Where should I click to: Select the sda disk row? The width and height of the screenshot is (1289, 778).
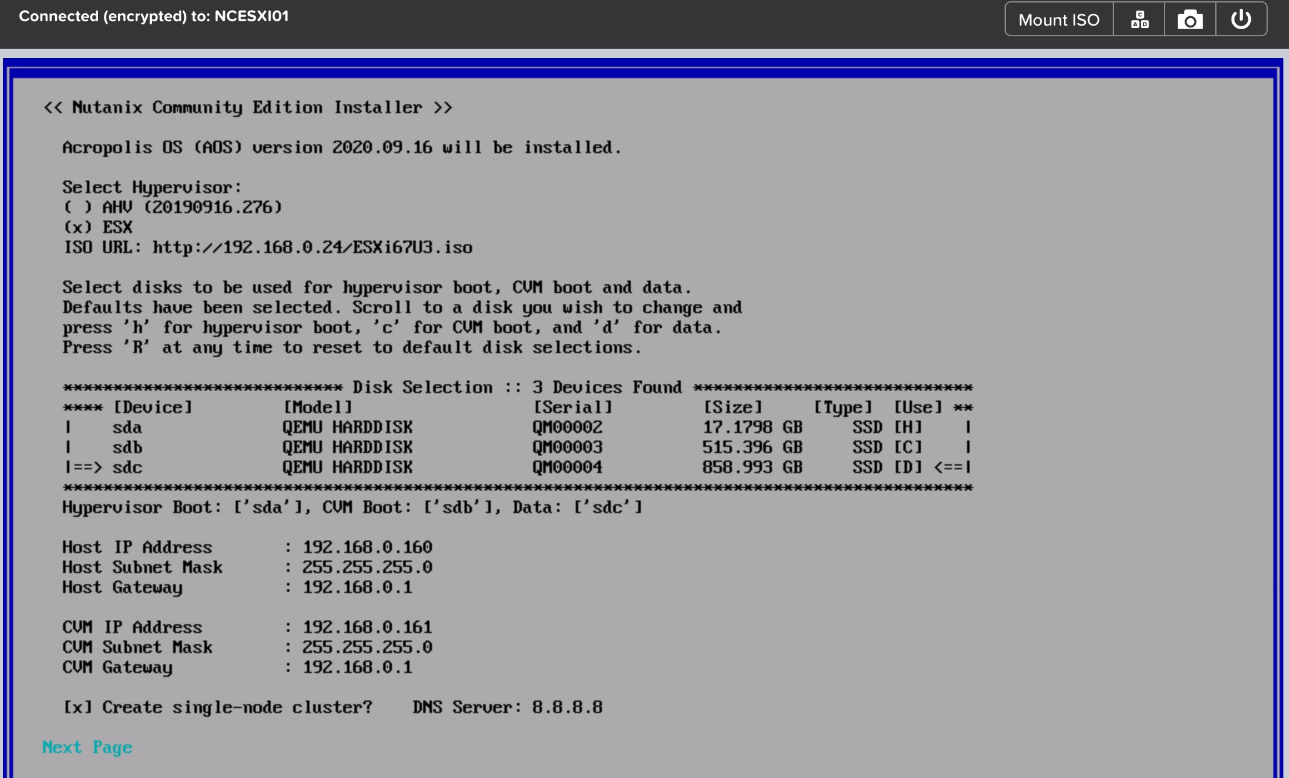pos(518,427)
